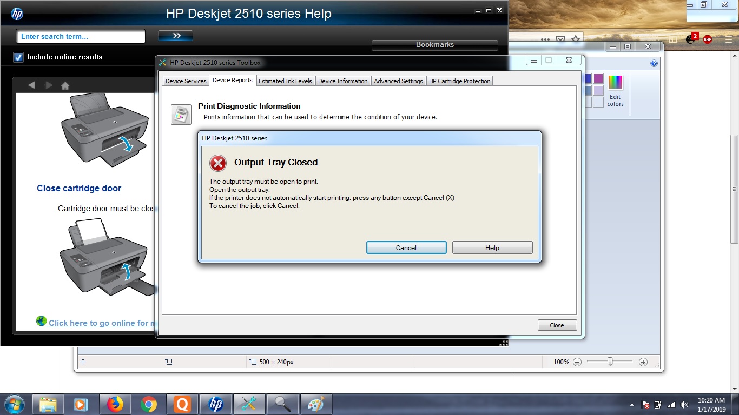Open the Advanced Settings tab
Screen dimensions: 739x415
[398, 81]
